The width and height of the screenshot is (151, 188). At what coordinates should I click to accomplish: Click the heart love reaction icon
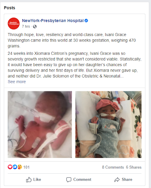click(10, 167)
